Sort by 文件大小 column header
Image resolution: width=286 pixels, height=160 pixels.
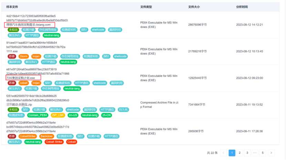click(x=194, y=7)
